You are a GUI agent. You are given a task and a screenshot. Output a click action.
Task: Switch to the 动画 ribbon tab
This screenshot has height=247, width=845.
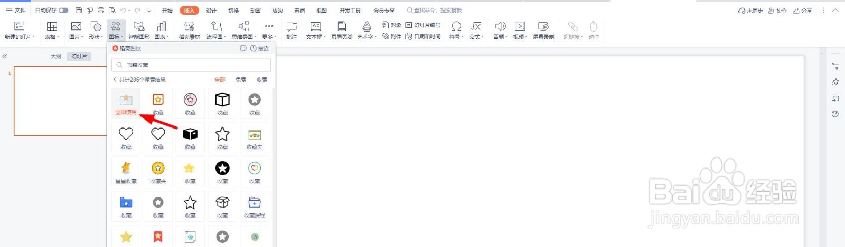click(256, 11)
